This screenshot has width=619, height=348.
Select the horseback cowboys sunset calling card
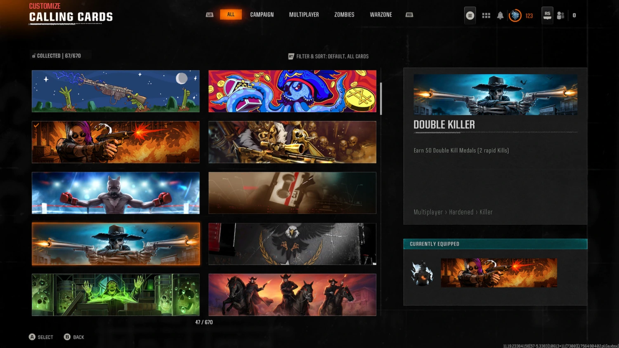pos(292,295)
